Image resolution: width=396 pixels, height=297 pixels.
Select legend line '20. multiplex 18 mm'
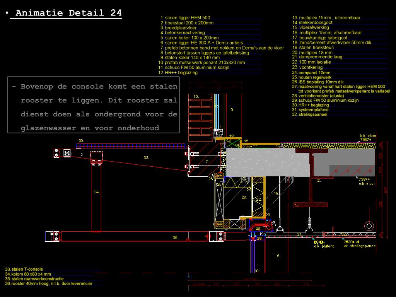coord(312,53)
